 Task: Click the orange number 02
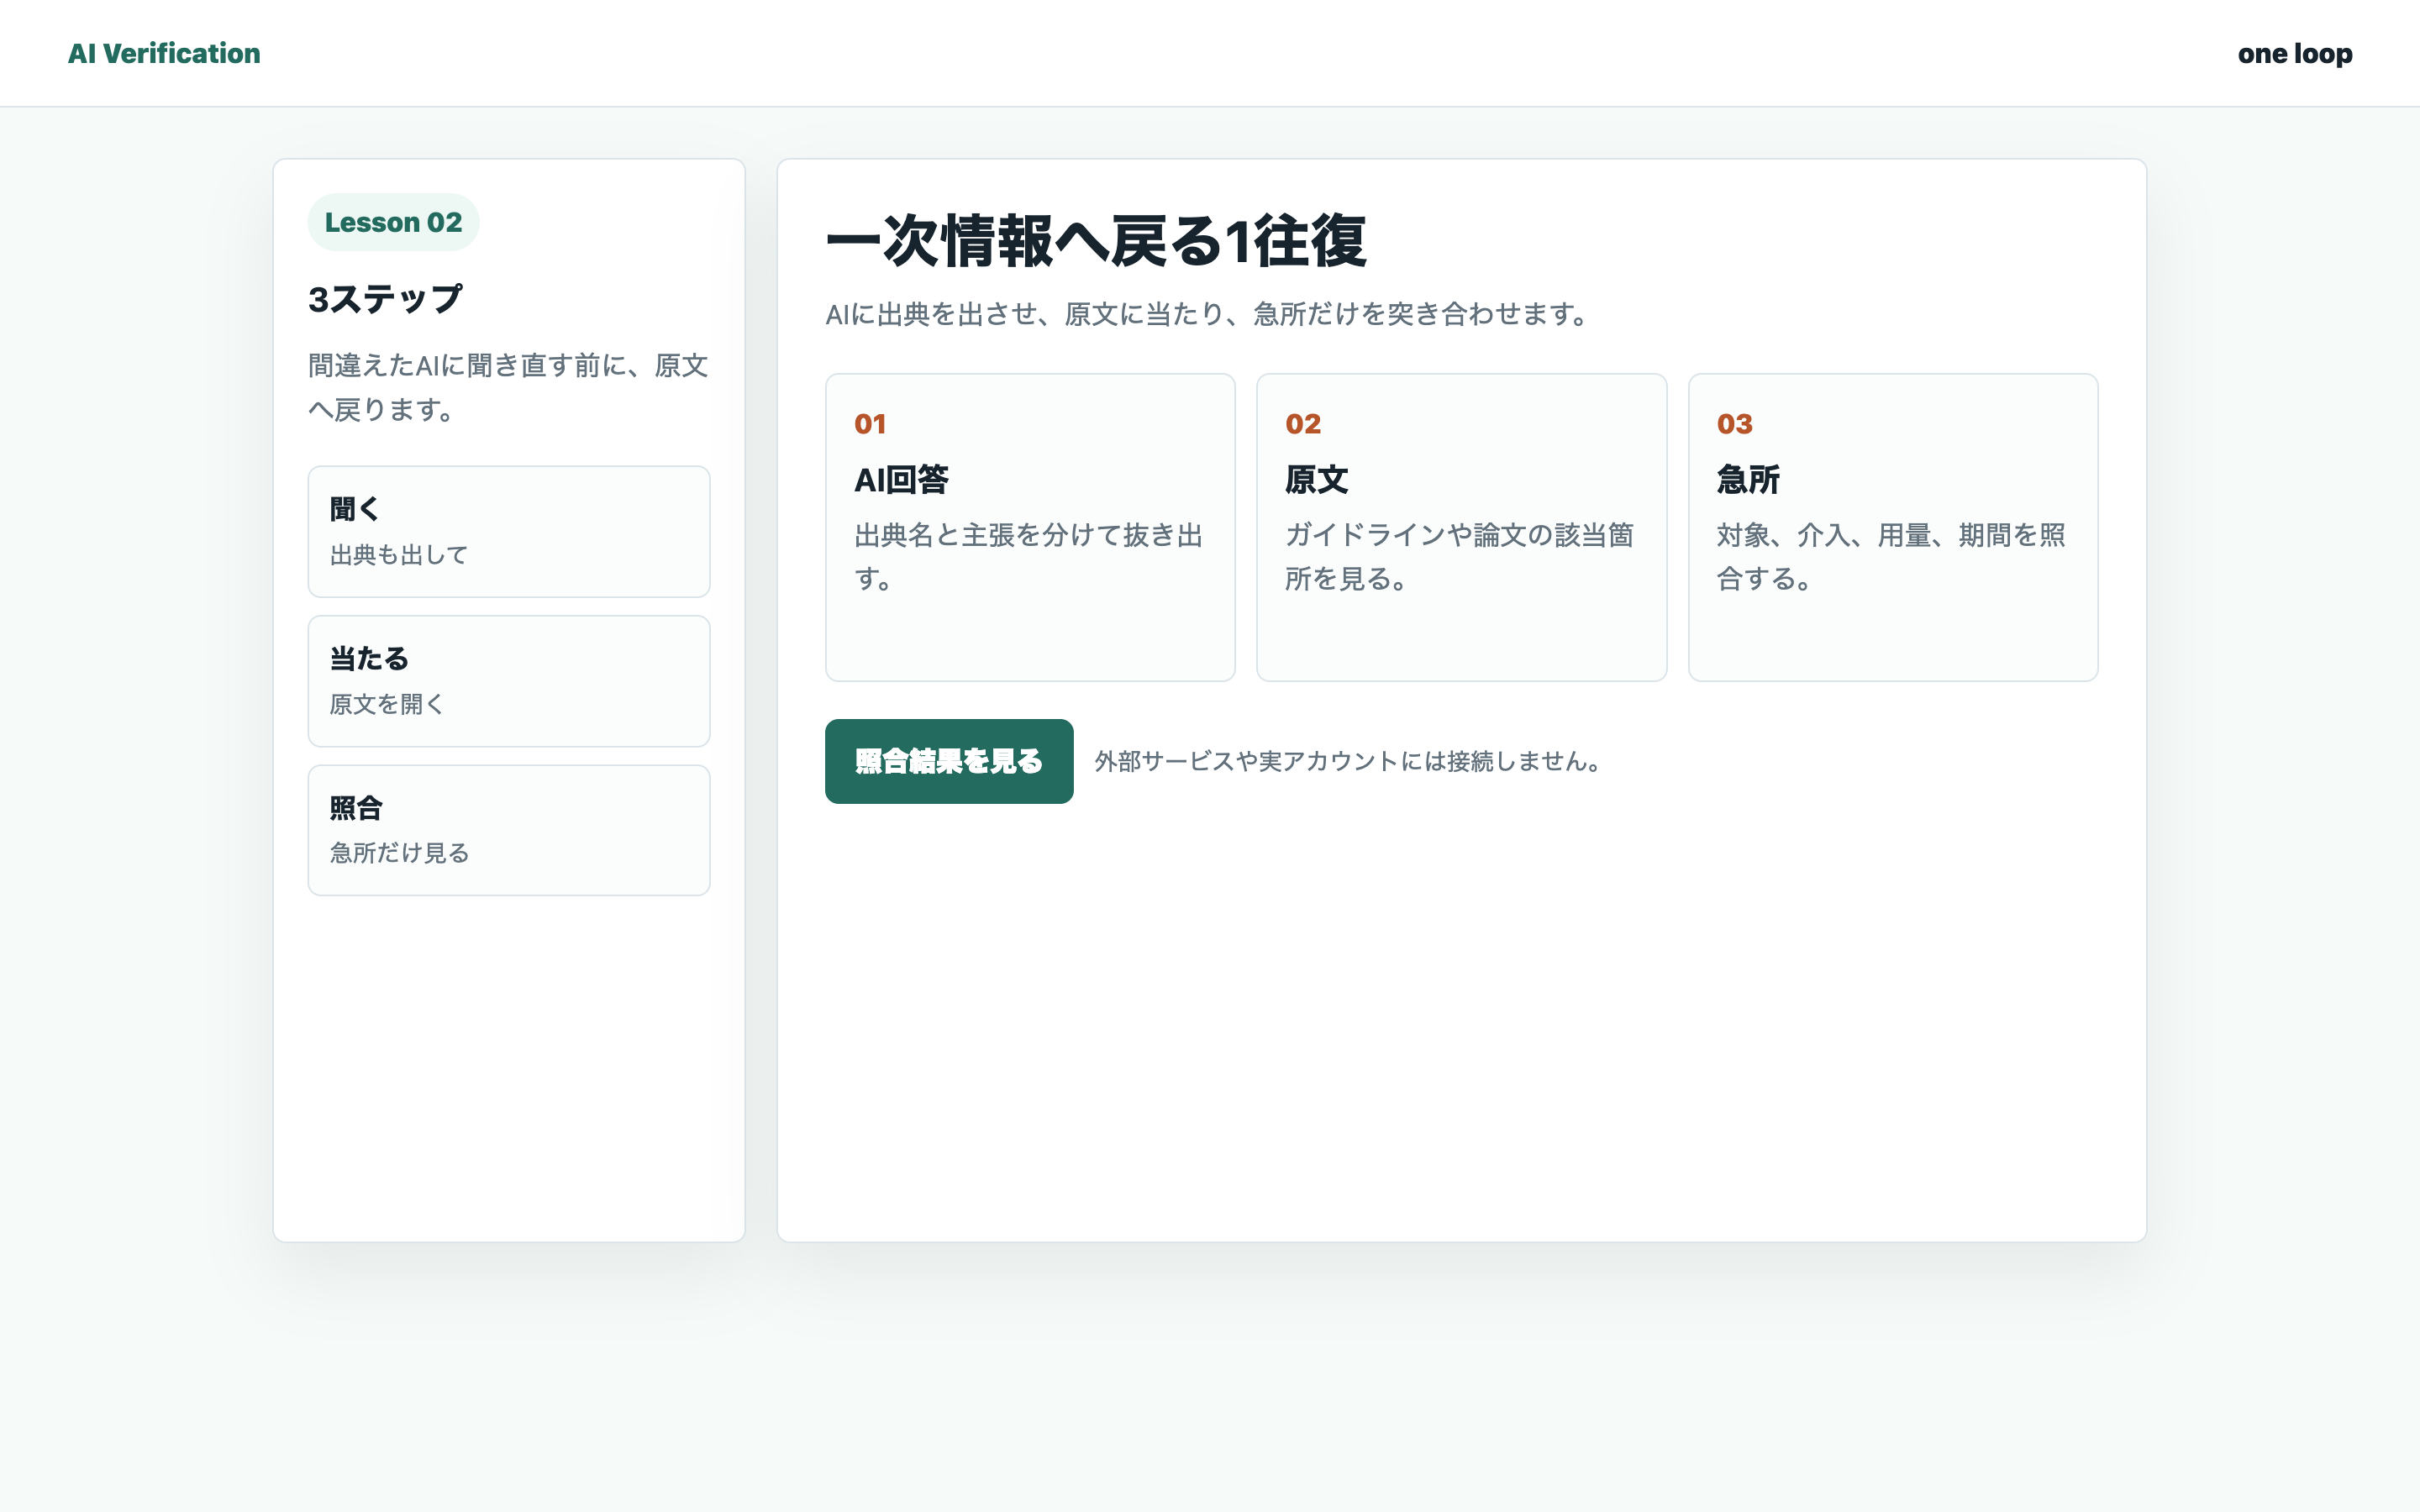tap(1303, 424)
